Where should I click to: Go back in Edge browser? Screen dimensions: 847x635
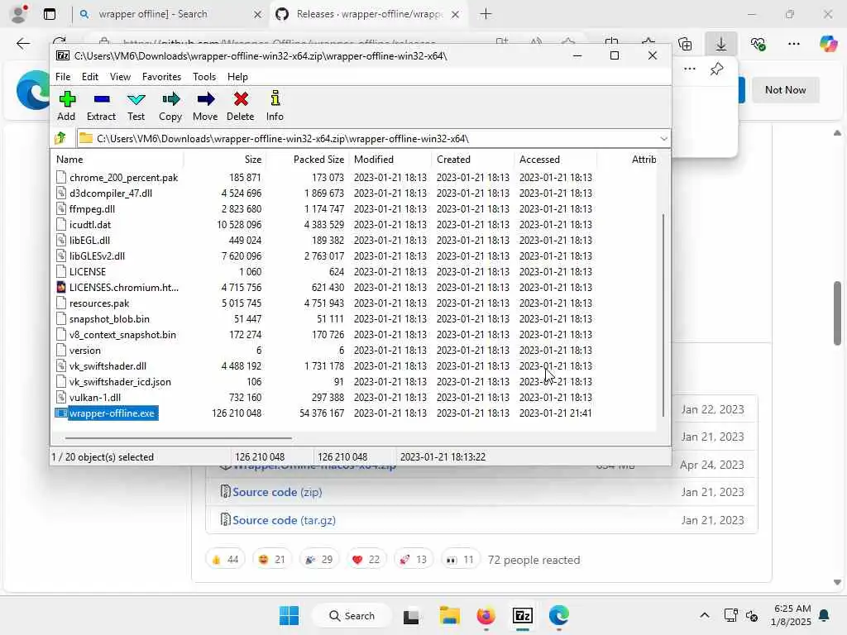click(22, 44)
